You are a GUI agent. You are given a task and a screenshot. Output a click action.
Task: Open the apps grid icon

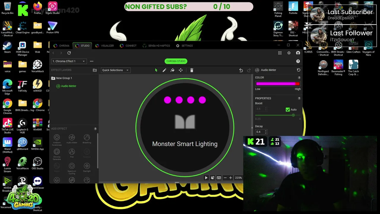[280, 53]
